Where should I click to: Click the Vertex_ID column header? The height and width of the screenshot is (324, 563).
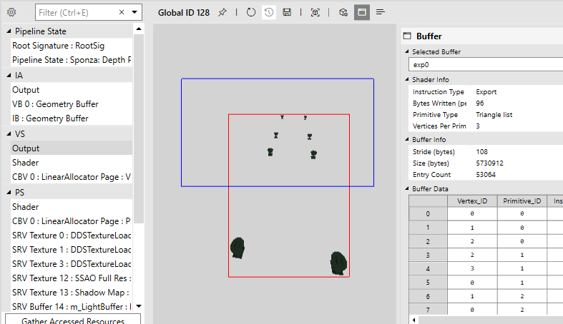472,201
